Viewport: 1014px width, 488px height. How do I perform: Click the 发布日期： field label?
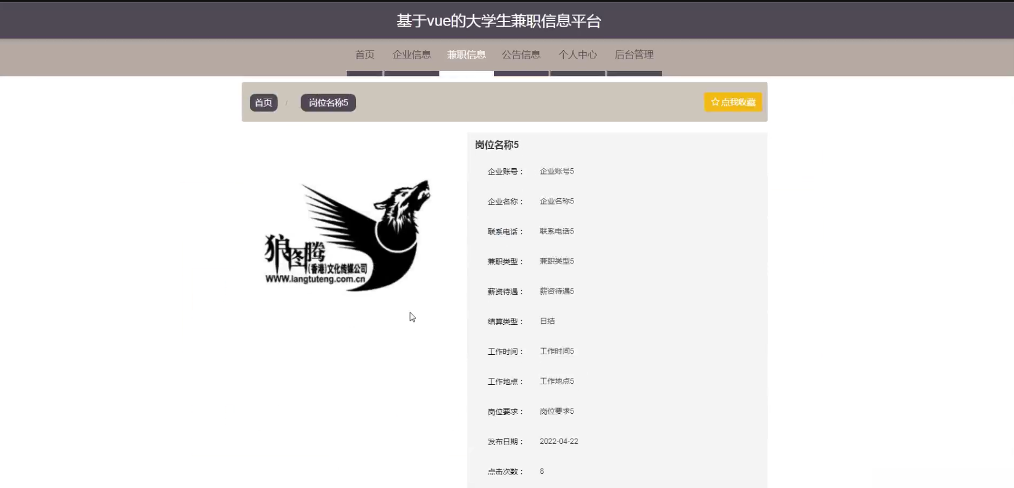pos(505,442)
